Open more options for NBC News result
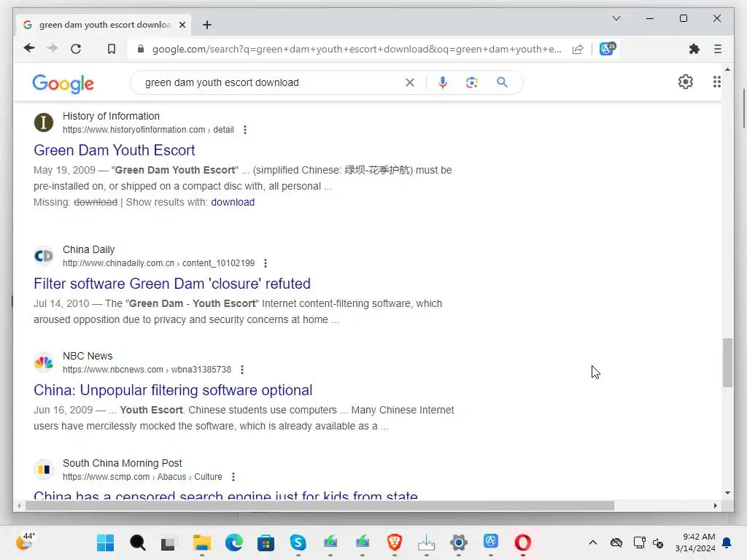This screenshot has height=560, width=747. tap(242, 370)
